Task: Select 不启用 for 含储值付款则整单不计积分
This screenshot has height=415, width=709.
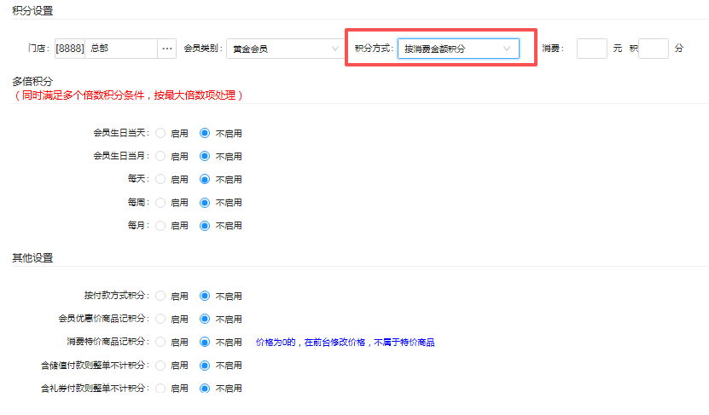Action: click(x=205, y=365)
